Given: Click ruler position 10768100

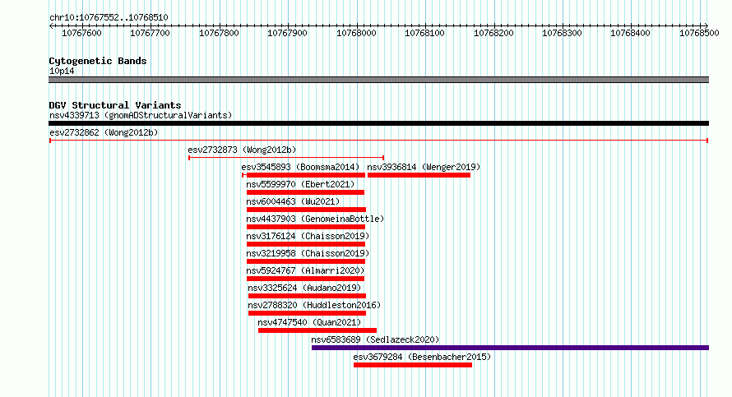Looking at the screenshot, I should pos(425,33).
